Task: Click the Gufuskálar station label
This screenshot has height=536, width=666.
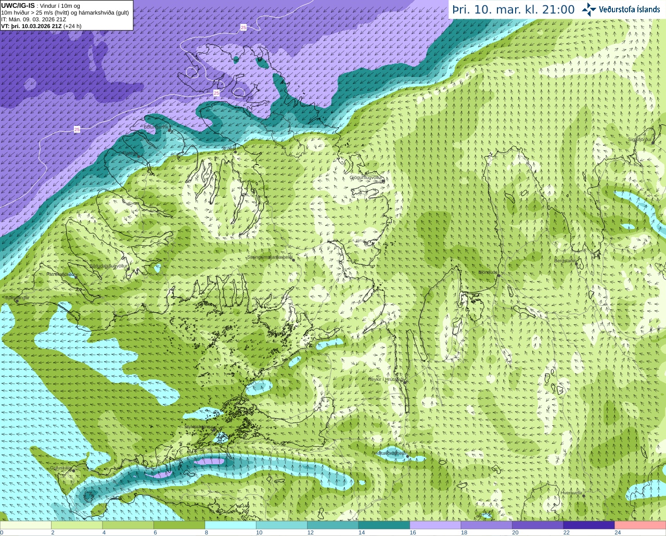Action: point(60,468)
